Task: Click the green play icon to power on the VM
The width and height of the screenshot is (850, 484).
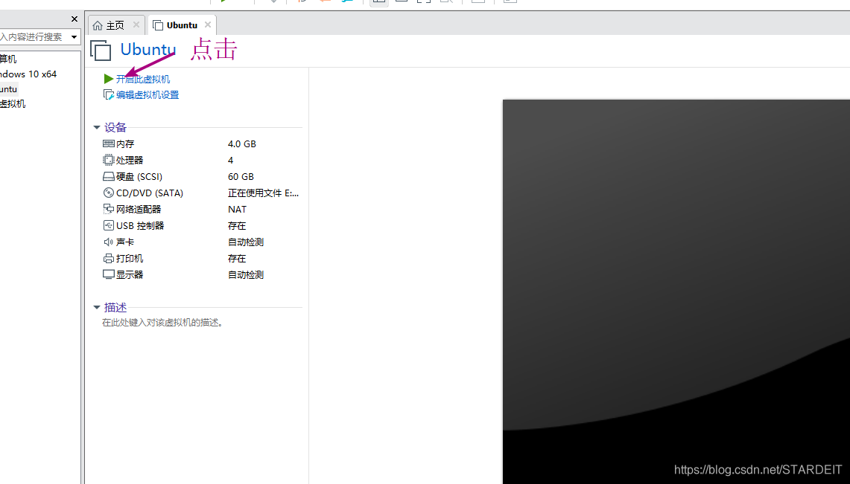Action: (109, 79)
